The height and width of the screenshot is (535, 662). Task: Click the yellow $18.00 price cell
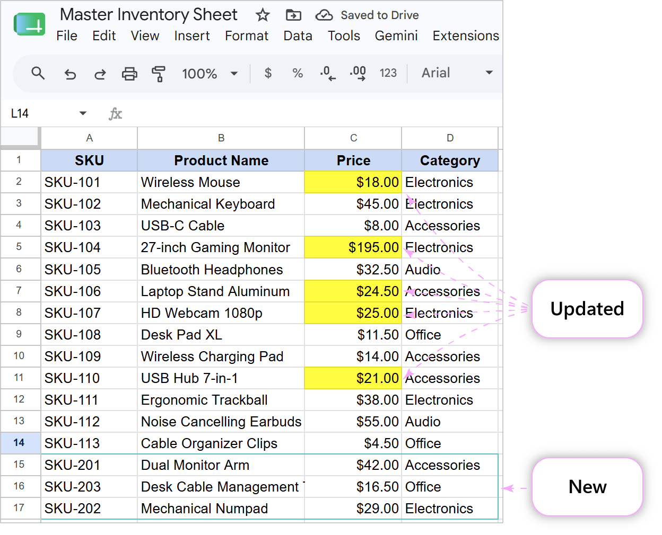coord(353,182)
